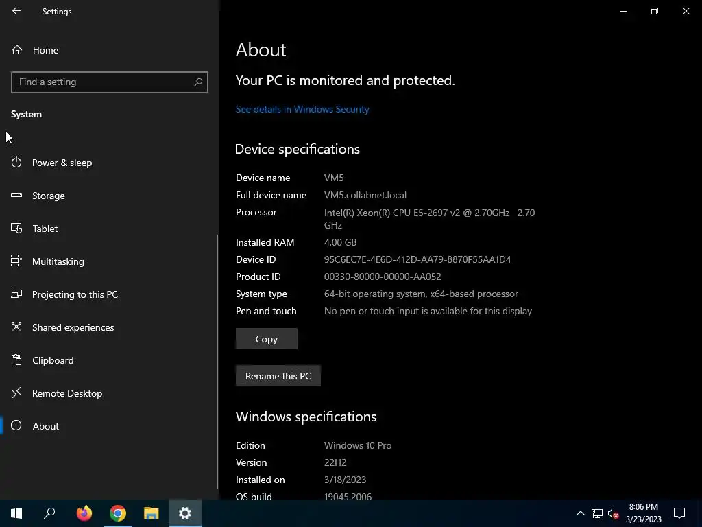702x527 pixels.
Task: Click System type value 64-bit operating system
Action: (421, 294)
